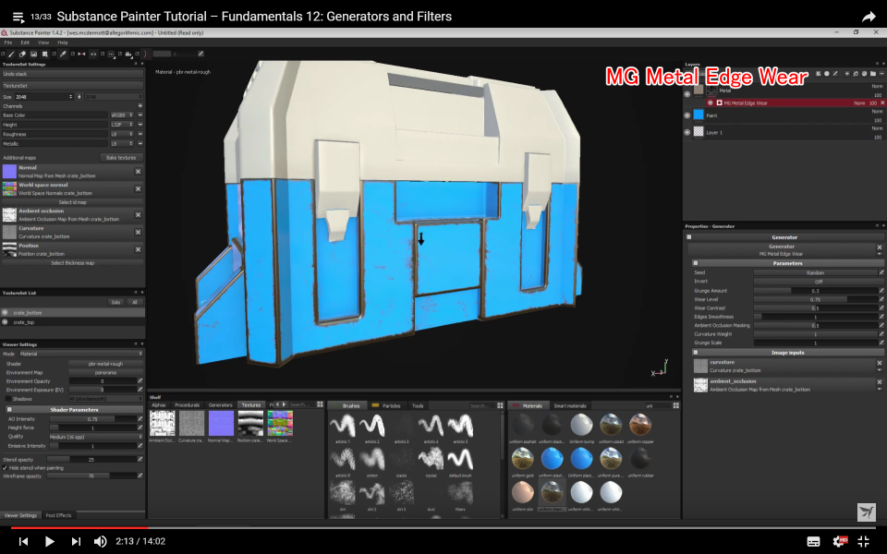Click the Random seed button

coord(815,272)
